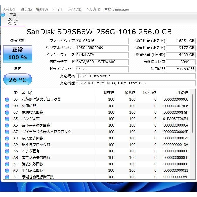Select the 書き込み失敗回数 attribute name
Screen dimensions: 197x197
click(36, 157)
